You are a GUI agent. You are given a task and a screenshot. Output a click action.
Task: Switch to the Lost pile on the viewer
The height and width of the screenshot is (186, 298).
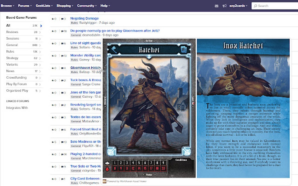pyautogui.click(x=193, y=99)
